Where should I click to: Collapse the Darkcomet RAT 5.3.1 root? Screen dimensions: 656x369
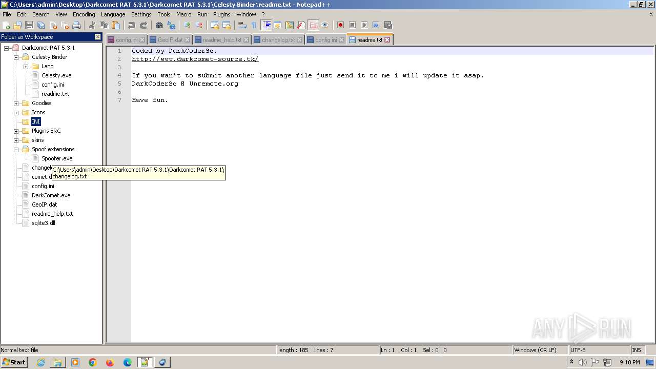pyautogui.click(x=7, y=48)
